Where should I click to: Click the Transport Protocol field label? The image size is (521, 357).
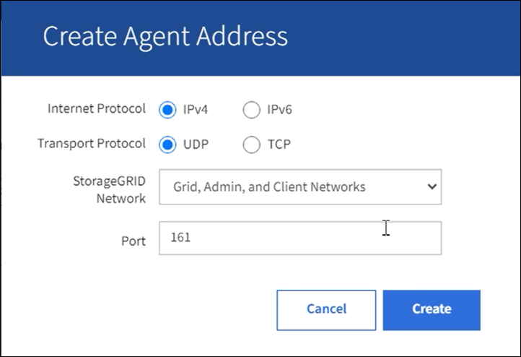tap(91, 143)
